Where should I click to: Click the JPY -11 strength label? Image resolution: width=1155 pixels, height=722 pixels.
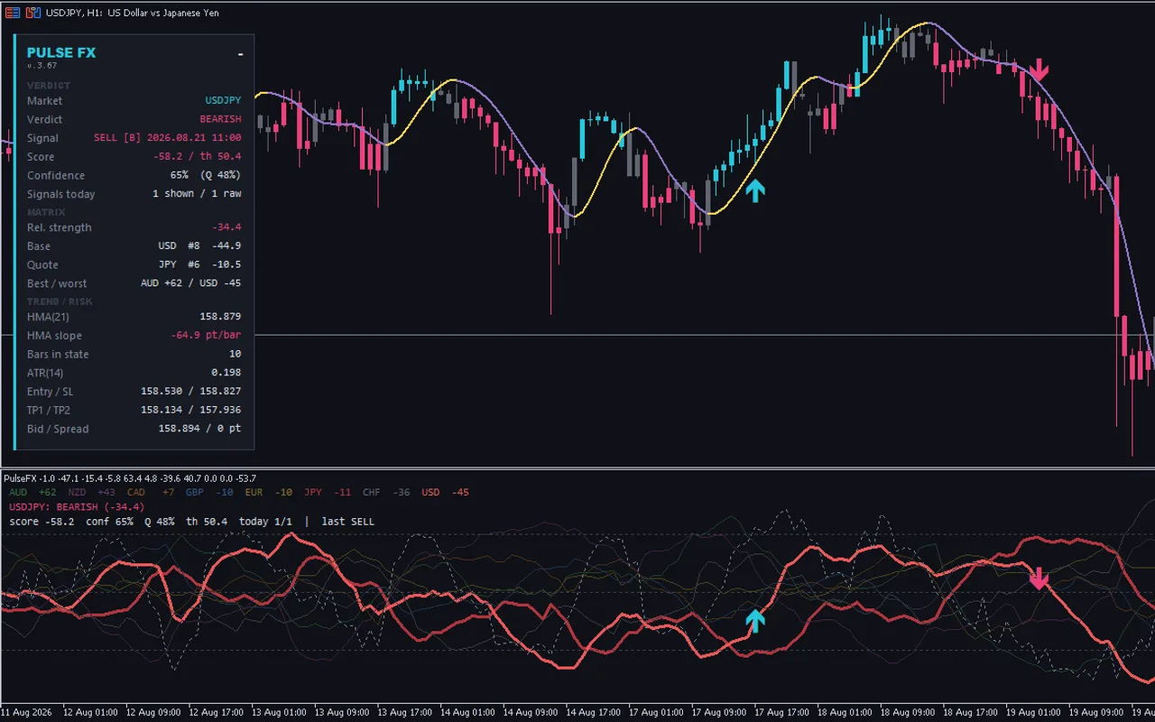click(328, 493)
